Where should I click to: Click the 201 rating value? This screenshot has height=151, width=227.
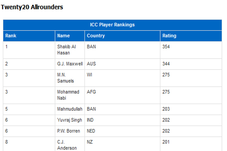(x=166, y=142)
